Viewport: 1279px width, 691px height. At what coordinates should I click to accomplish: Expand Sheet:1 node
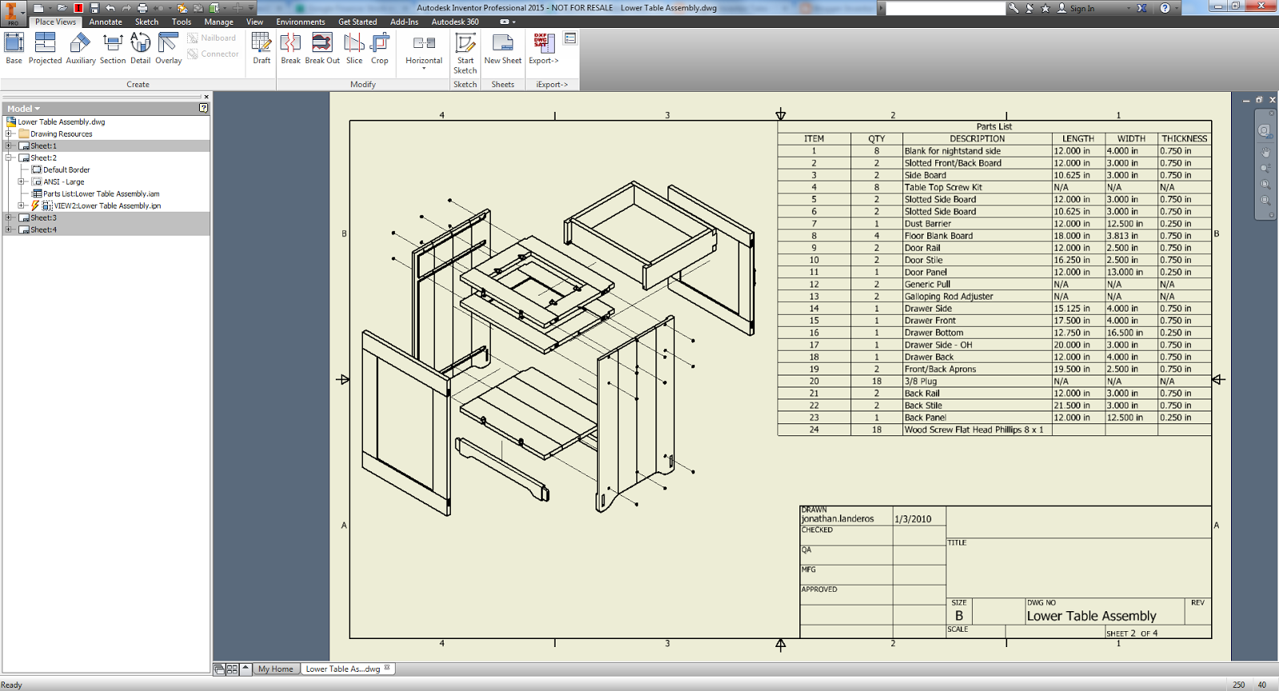(x=9, y=146)
